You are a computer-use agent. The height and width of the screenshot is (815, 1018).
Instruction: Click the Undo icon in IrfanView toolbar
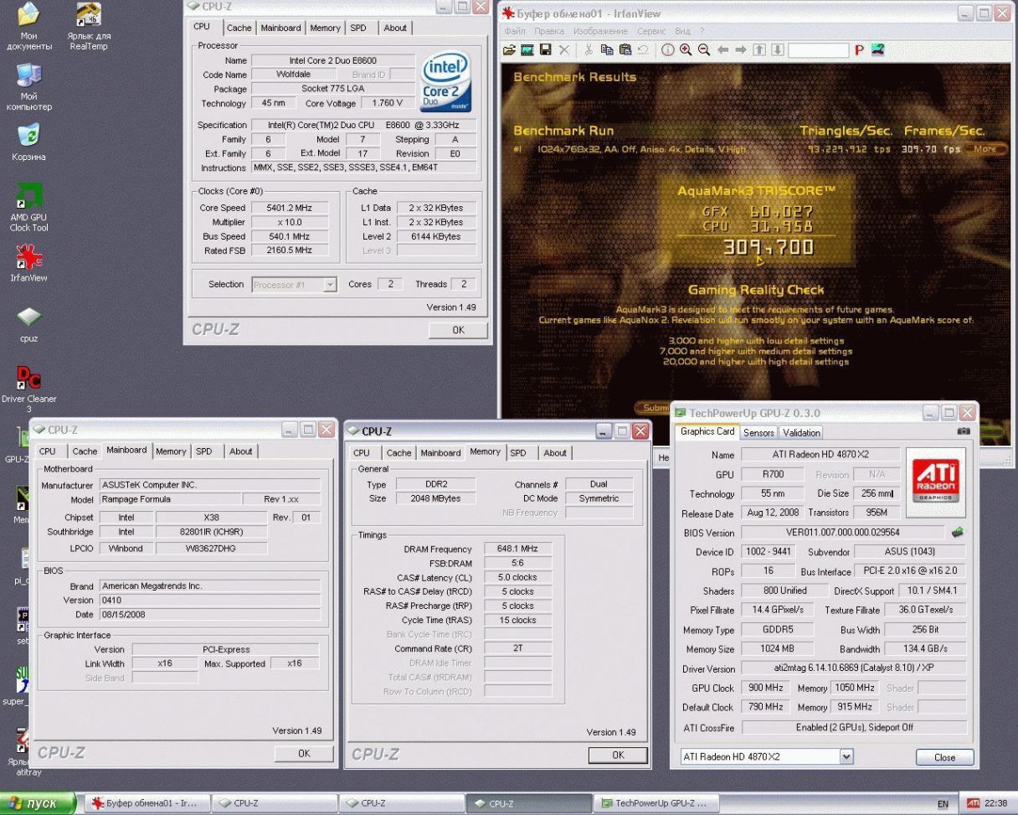pos(643,50)
